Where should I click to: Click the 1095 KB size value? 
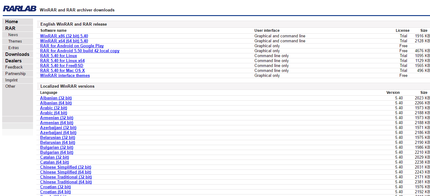click(423, 56)
